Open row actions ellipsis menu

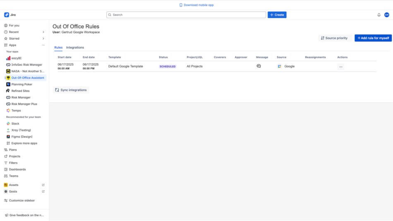coord(340,67)
